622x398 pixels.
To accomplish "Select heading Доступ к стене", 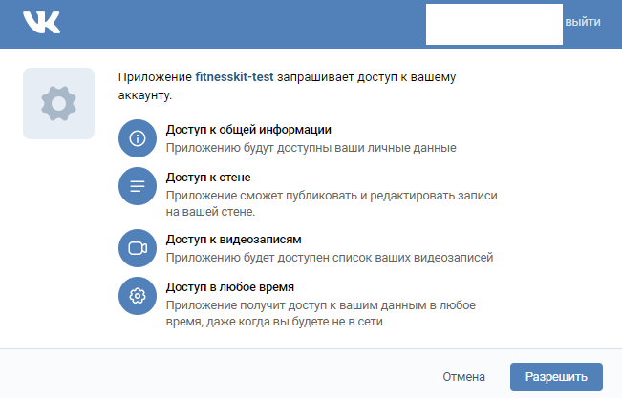I will 208,178.
